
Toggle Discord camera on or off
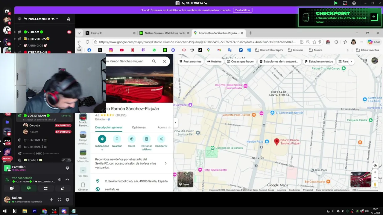pos(12,188)
